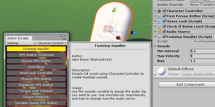Click the Anchor Override None (Transform) field
Viewport: 215px width, 107px height.
[202, 5]
